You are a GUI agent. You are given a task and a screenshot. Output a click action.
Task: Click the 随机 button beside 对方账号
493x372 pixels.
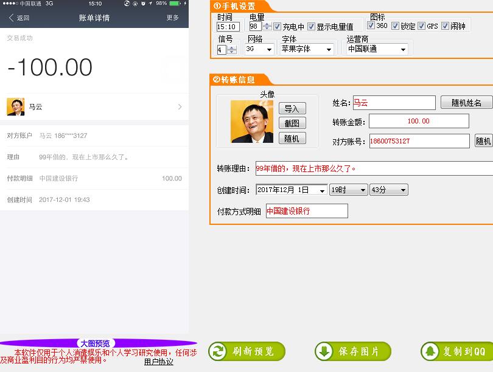(483, 141)
